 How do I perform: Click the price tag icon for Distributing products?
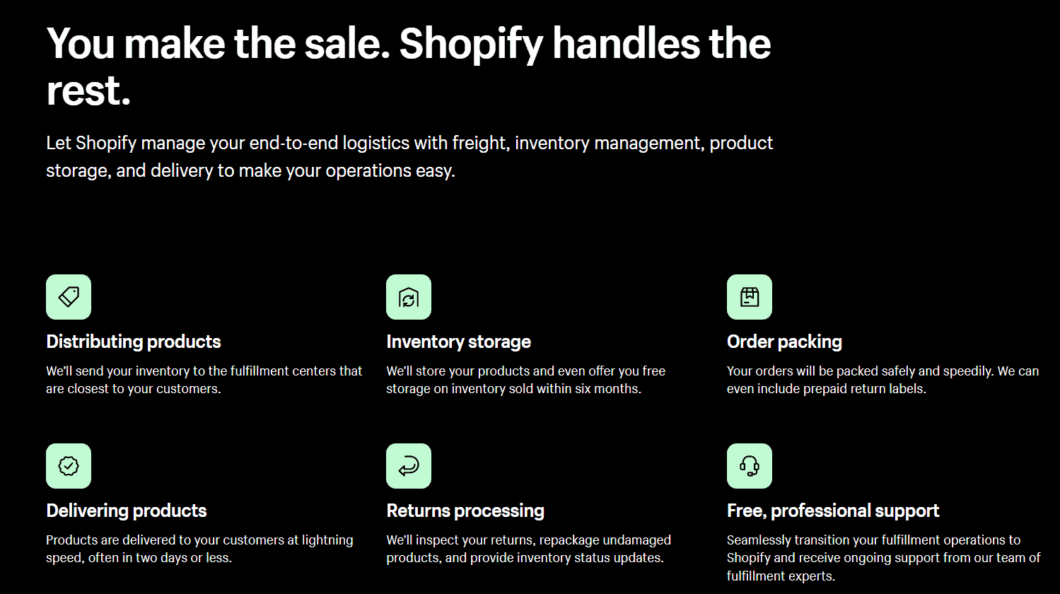point(69,297)
